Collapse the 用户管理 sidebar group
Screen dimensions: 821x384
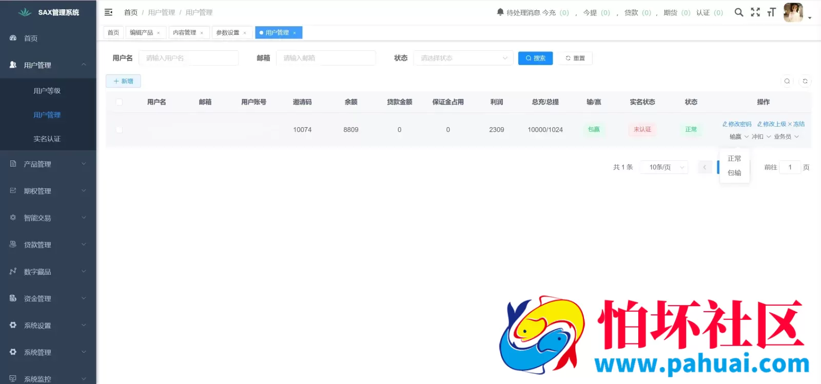48,65
